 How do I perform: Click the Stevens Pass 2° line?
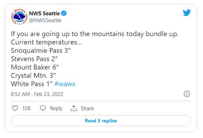click(34, 59)
